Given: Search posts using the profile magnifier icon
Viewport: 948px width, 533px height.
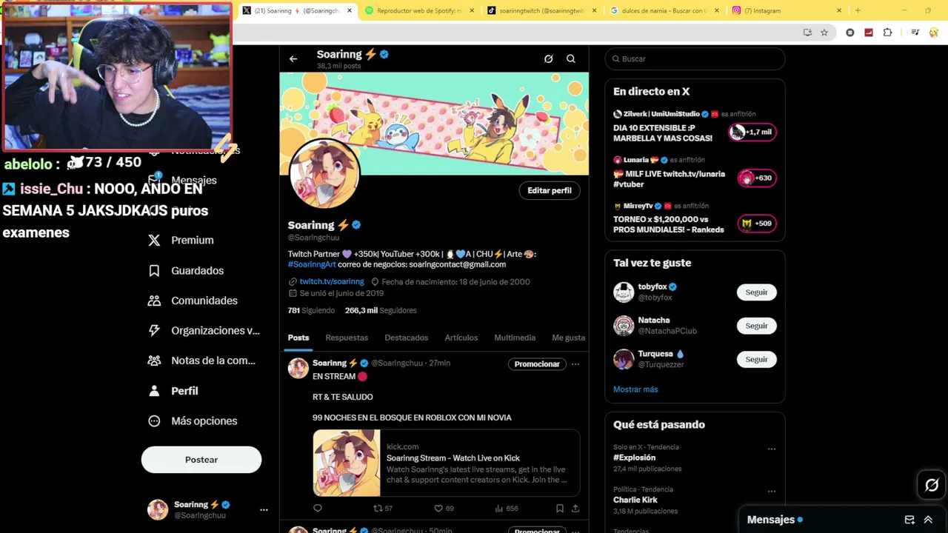Looking at the screenshot, I should click(571, 59).
